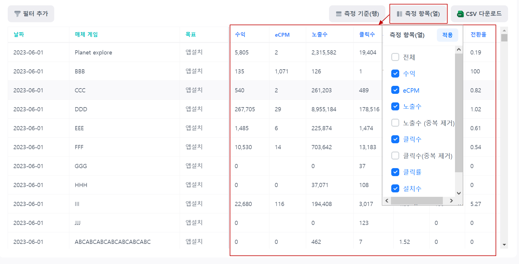Sort by the 매체 게임 column header
Image resolution: width=519 pixels, height=264 pixels.
pyautogui.click(x=86, y=35)
